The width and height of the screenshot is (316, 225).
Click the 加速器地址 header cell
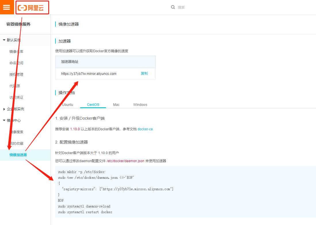(x=105, y=62)
